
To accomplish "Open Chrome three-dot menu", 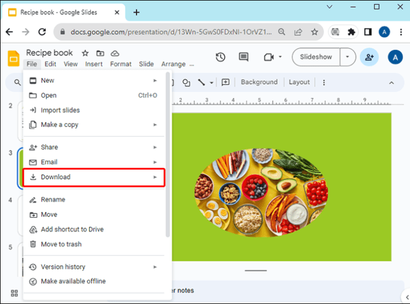I will [401, 32].
